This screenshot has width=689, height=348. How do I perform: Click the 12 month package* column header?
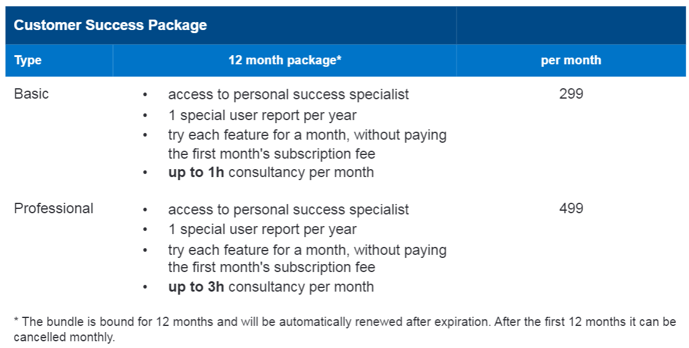[x=285, y=60]
